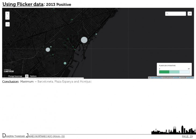Click the CartoDB logo on the map
This screenshot has width=196, height=139.
pyautogui.click(x=9, y=71)
